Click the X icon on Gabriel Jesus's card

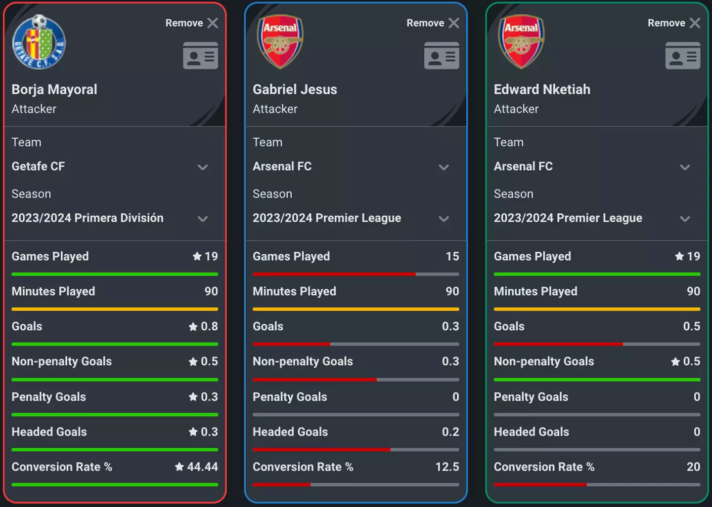click(x=454, y=23)
